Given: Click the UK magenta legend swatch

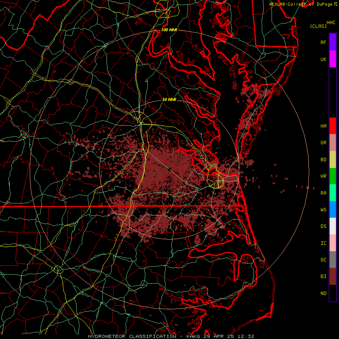Looking at the screenshot, I should (x=333, y=59).
